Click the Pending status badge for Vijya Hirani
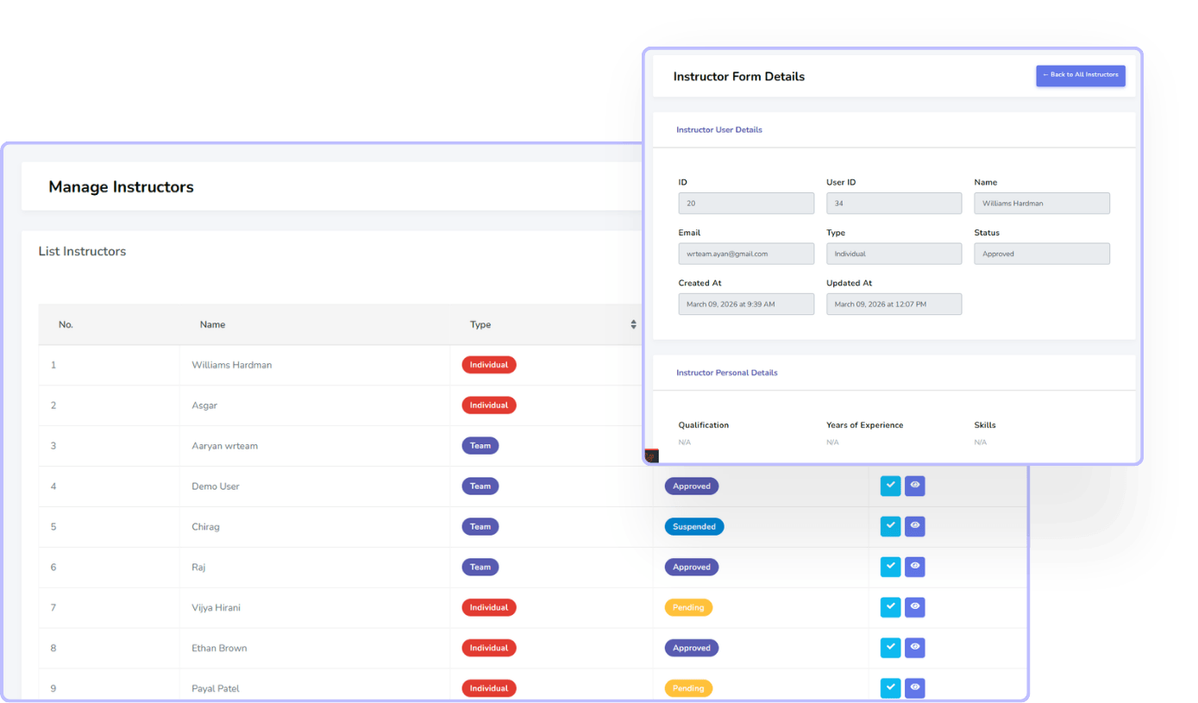 [687, 607]
